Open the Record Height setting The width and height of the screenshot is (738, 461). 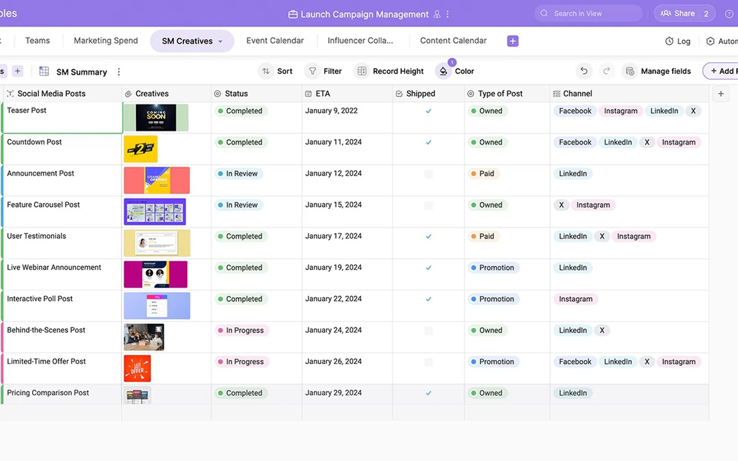(390, 71)
